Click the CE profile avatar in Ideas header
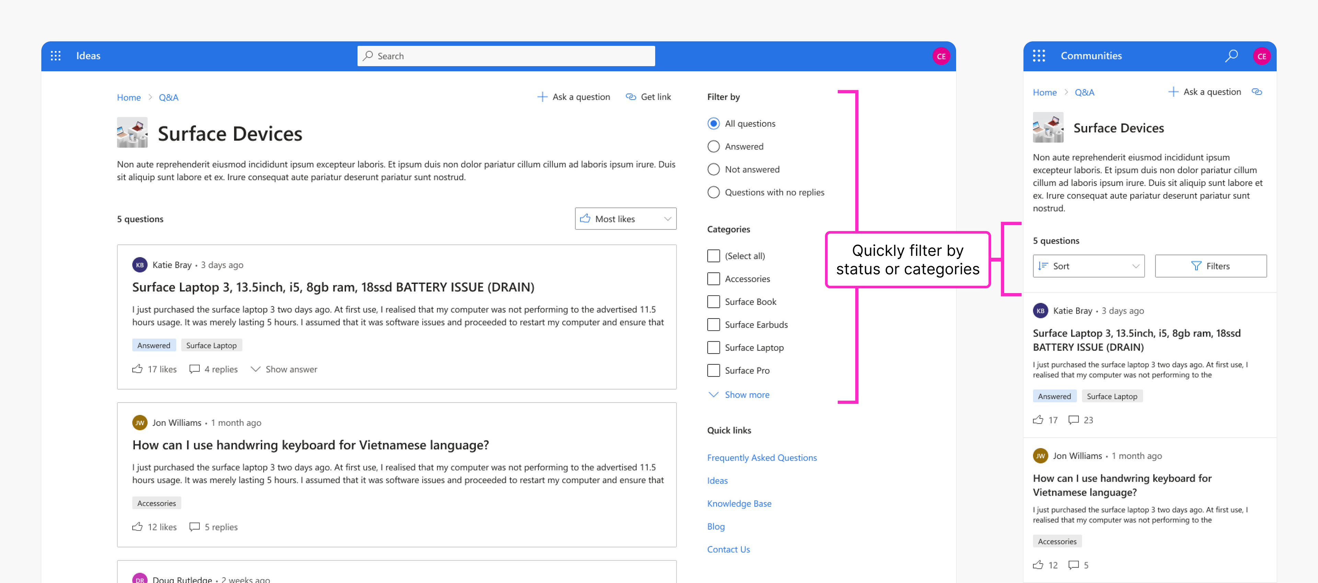 coord(941,56)
